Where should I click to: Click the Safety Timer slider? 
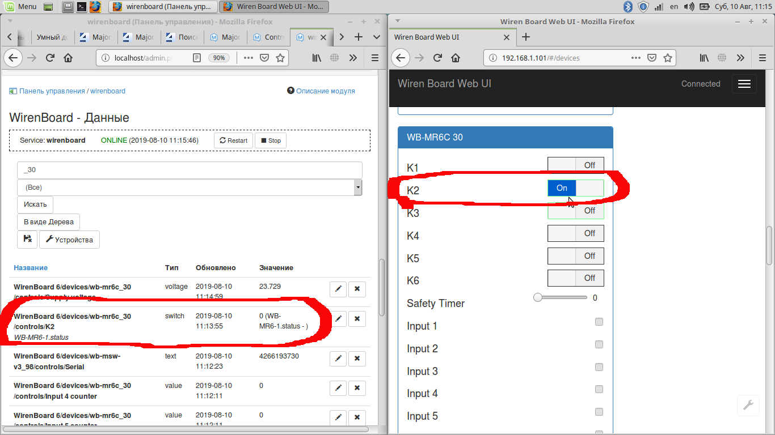coord(561,297)
